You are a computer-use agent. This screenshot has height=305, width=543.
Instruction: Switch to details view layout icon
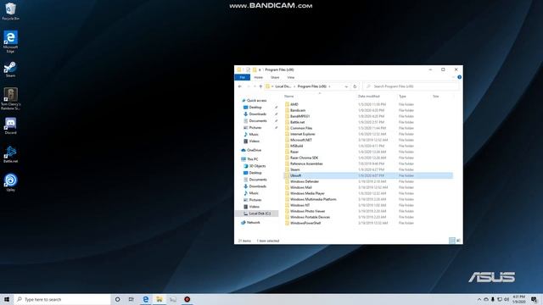point(452,241)
